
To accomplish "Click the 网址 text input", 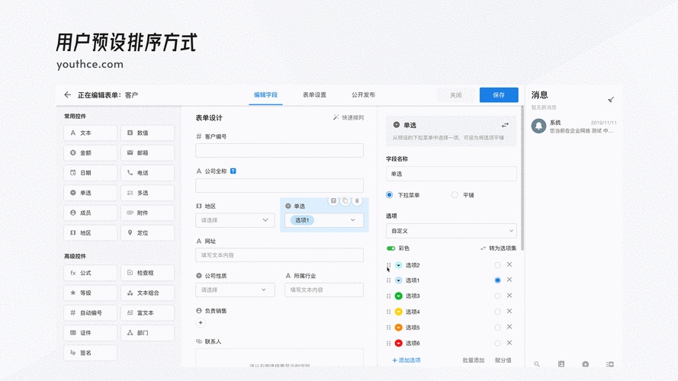I will coord(279,255).
